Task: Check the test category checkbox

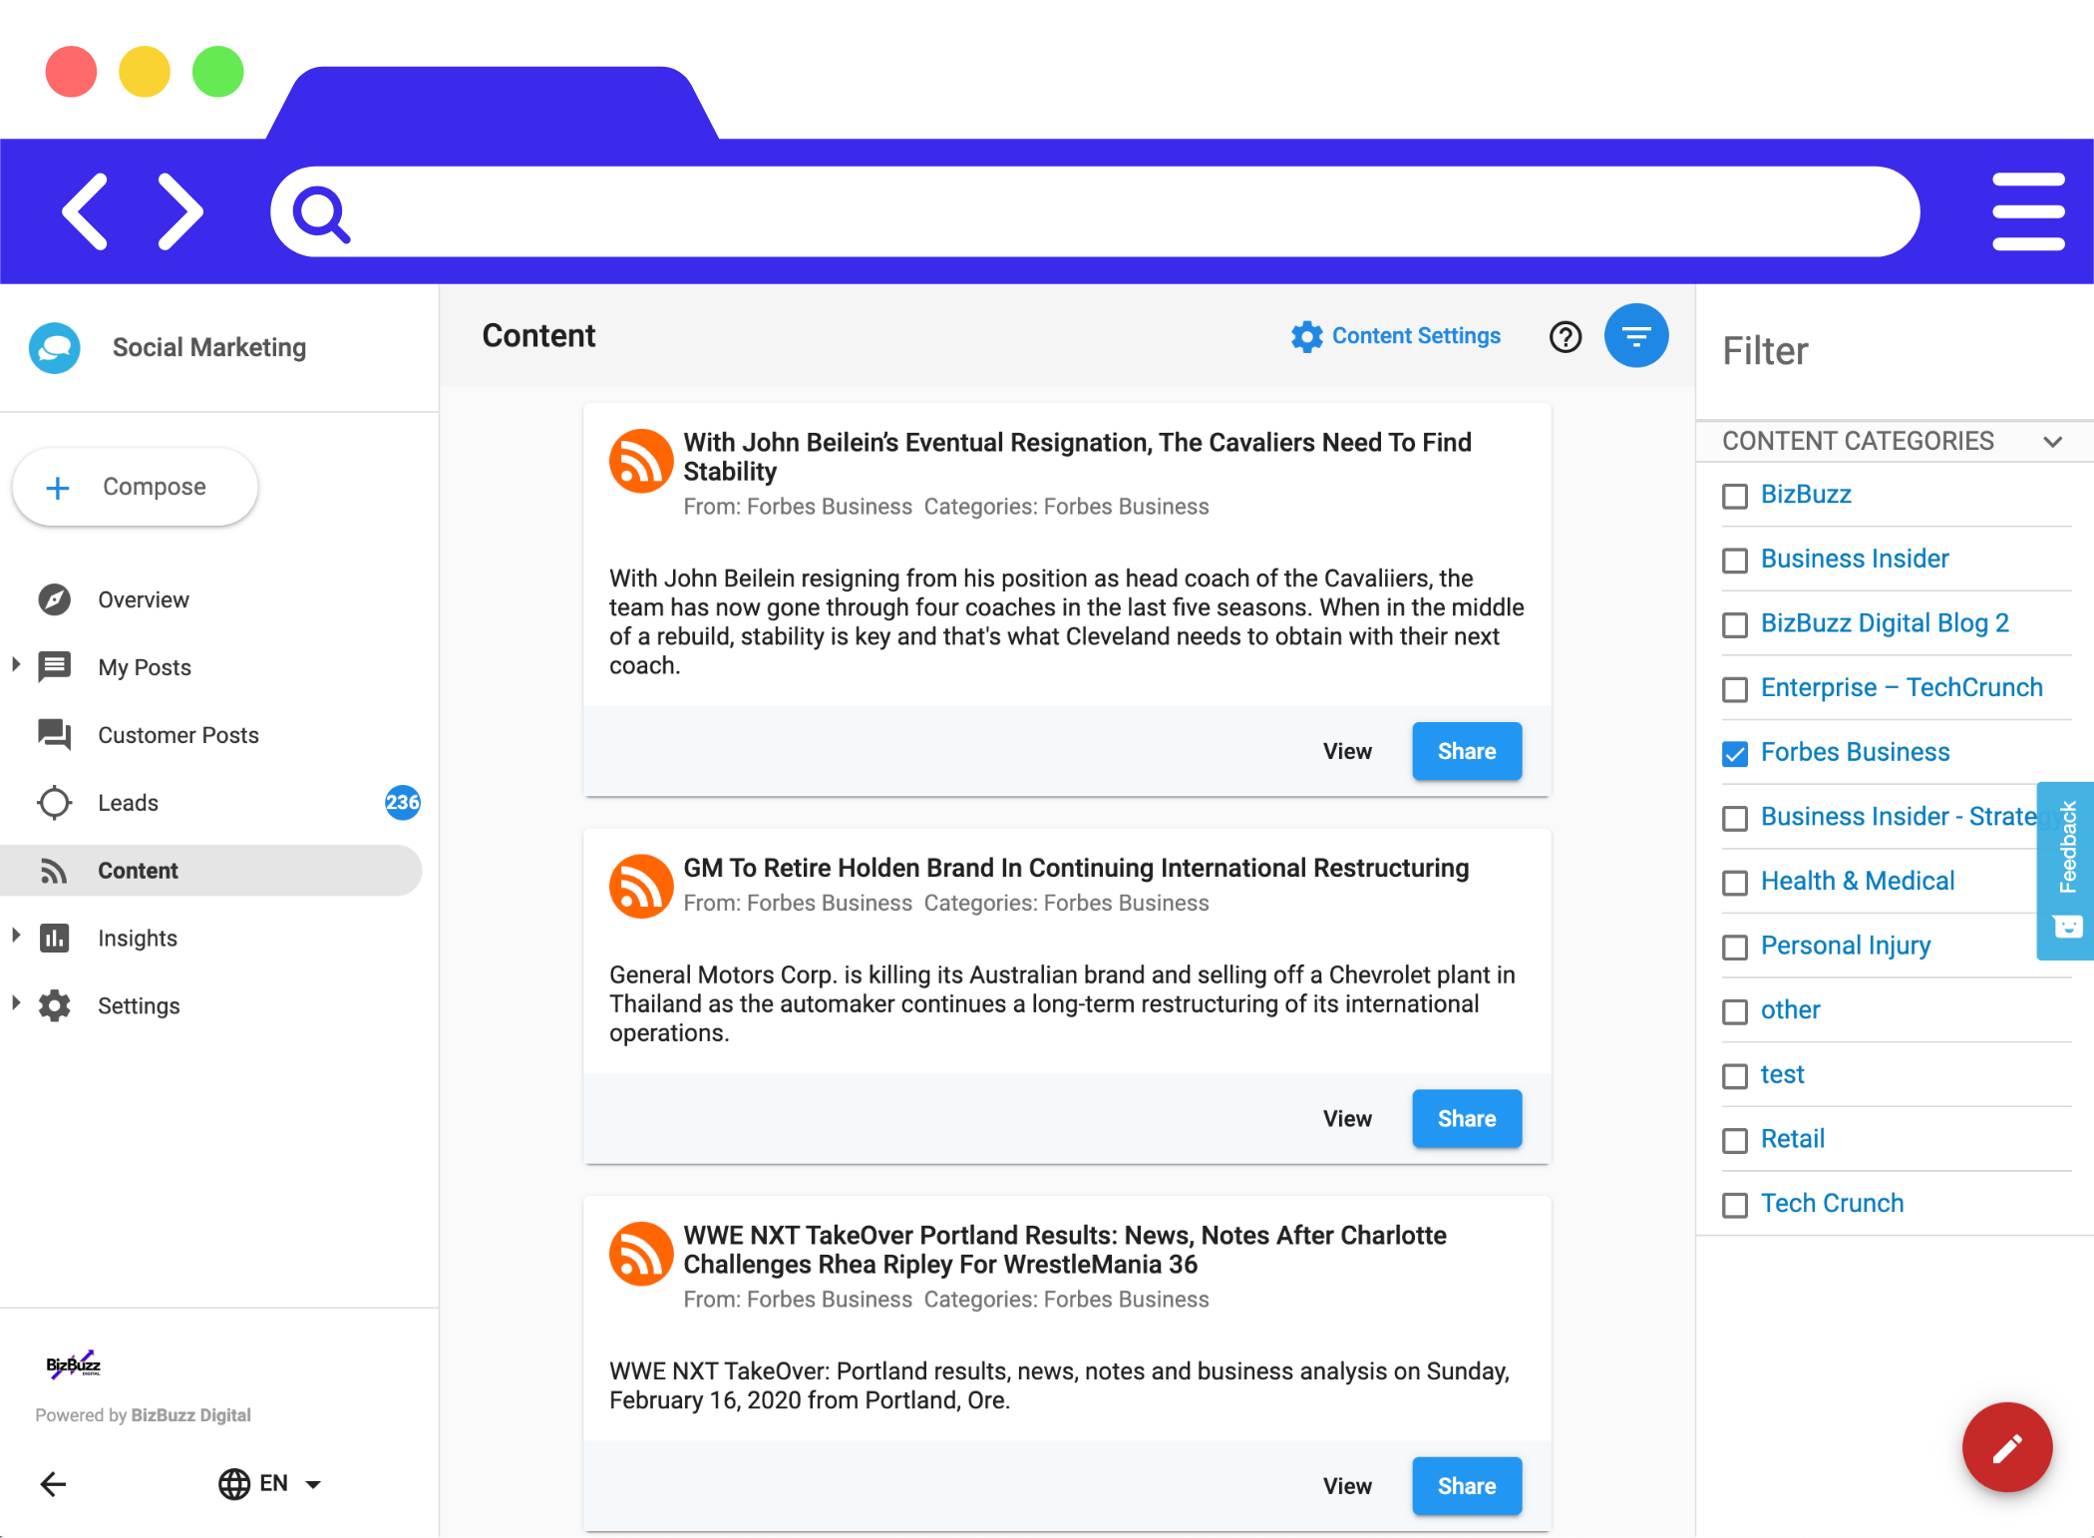Action: 1735,1076
